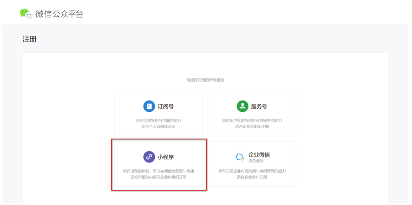Click text 适合企业客户注册
The image size is (412, 205).
[x=252, y=177]
